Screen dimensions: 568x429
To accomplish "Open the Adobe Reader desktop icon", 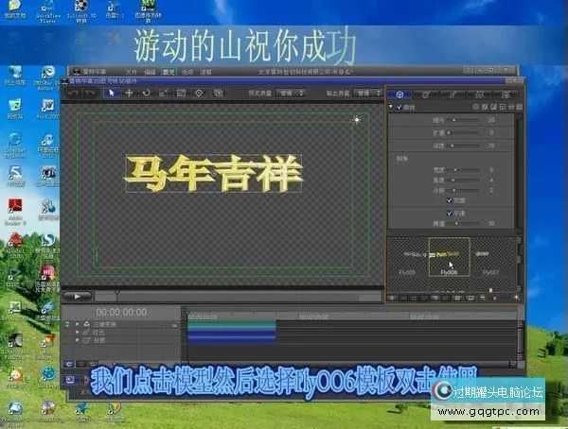I will (x=15, y=212).
